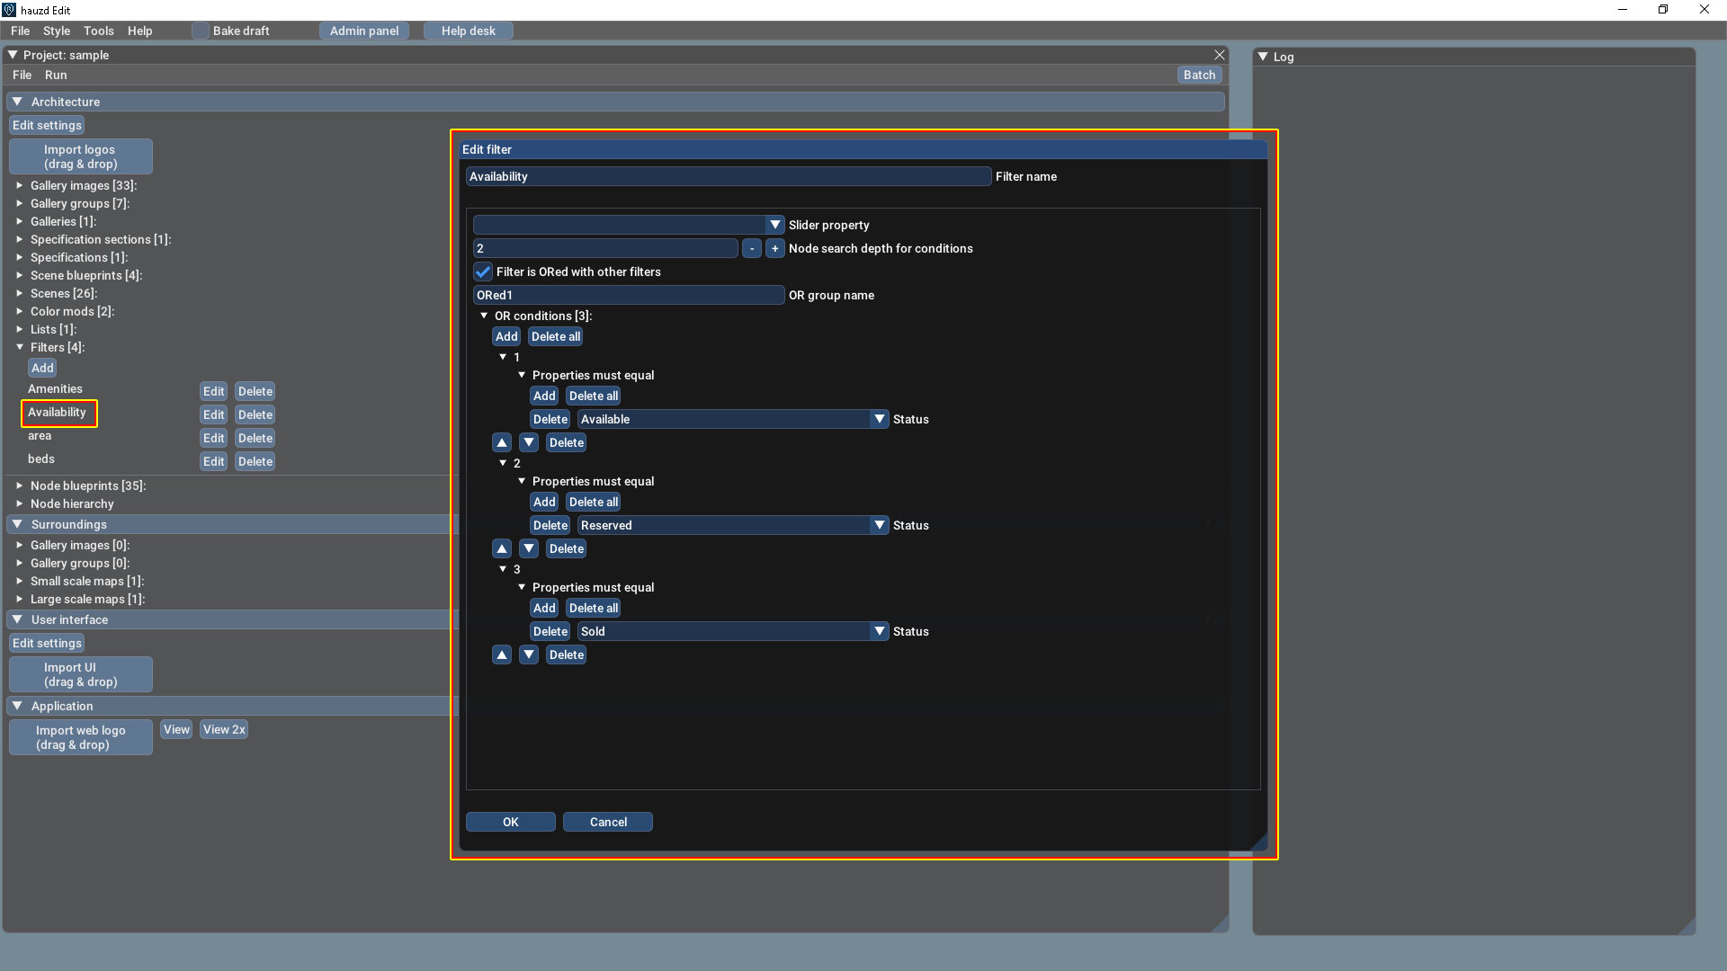The image size is (1727, 971).
Task: Collapse the OR conditions [3] section
Action: 484,316
